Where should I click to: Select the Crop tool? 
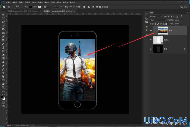(x=3, y=29)
